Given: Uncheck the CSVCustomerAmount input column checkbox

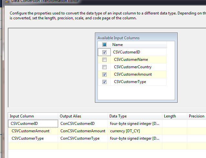Looking at the screenshot, I should pyautogui.click(x=104, y=74).
